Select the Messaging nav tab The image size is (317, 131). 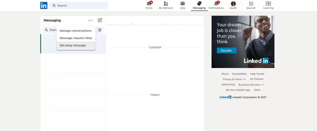(199, 6)
